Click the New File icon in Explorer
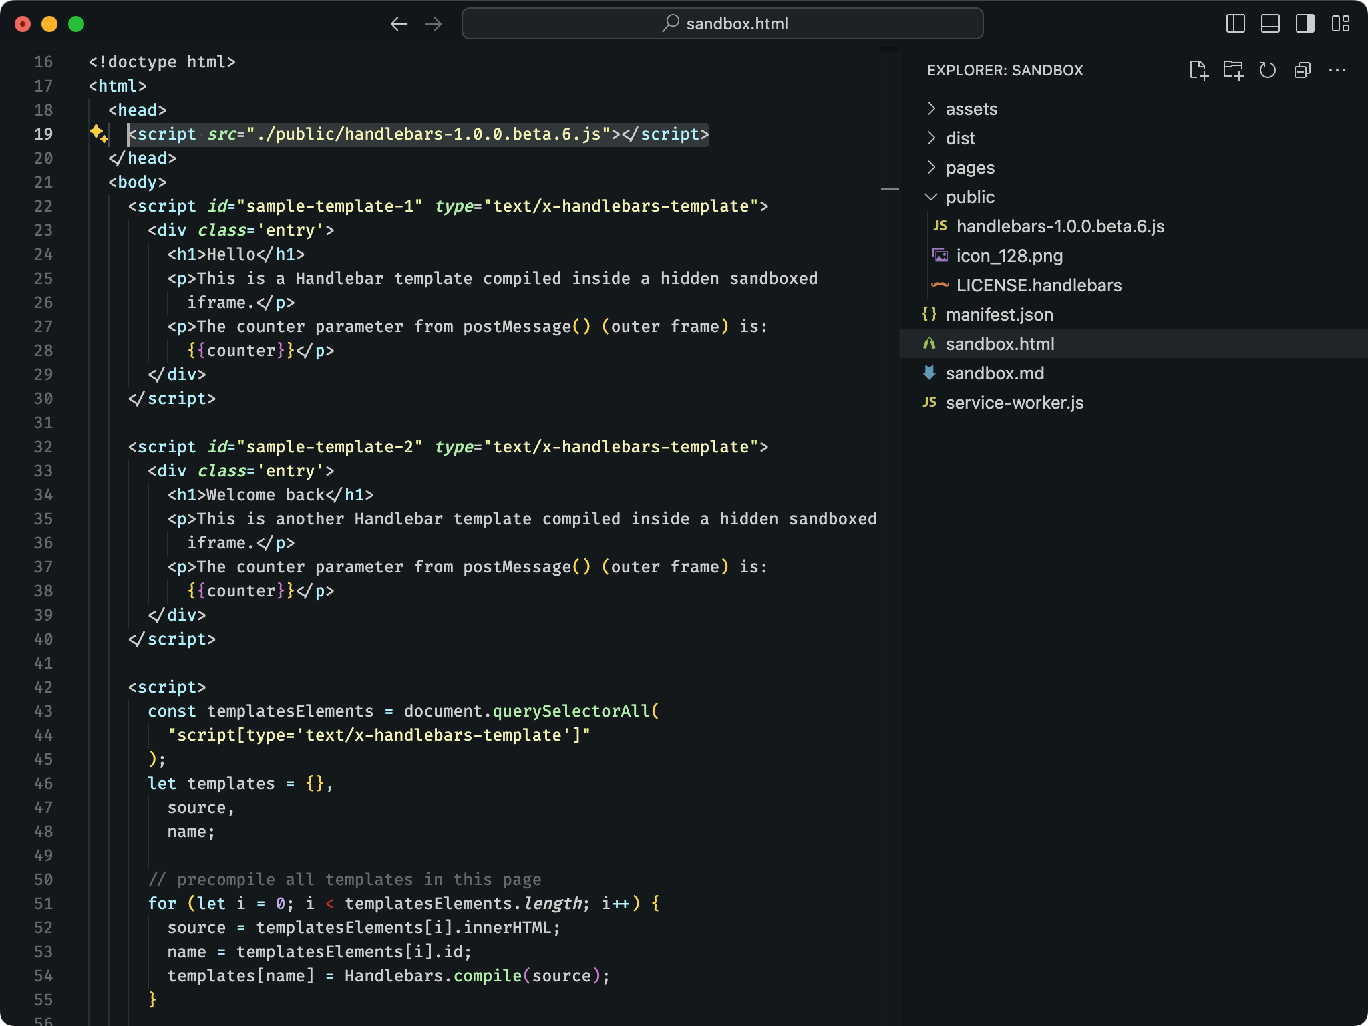 pos(1198,70)
